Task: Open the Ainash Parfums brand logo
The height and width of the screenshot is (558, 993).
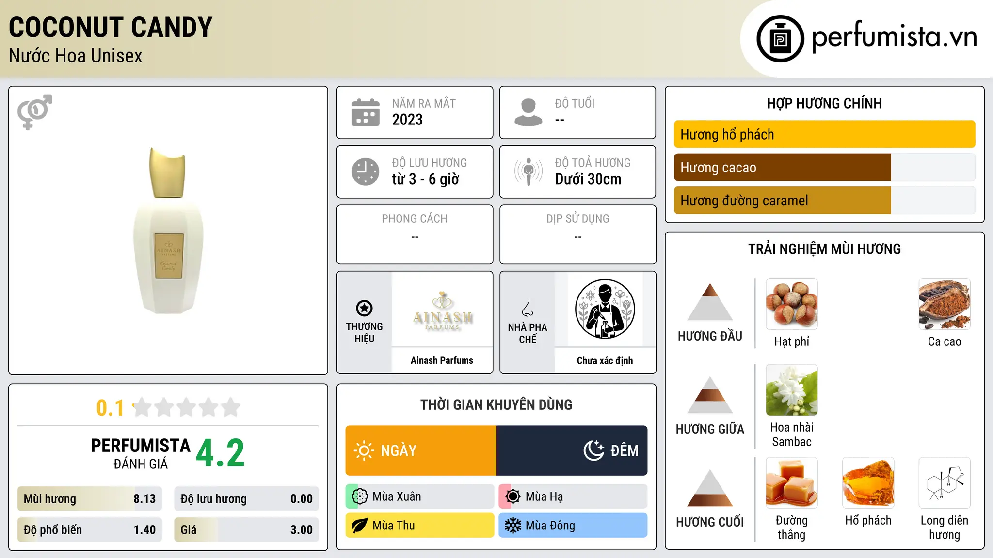Action: 442,310
